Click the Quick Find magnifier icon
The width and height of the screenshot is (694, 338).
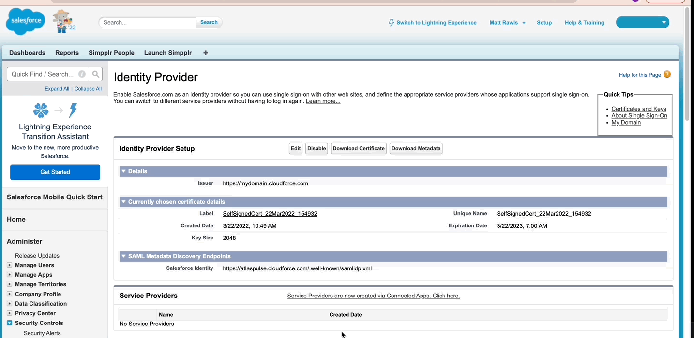point(96,74)
